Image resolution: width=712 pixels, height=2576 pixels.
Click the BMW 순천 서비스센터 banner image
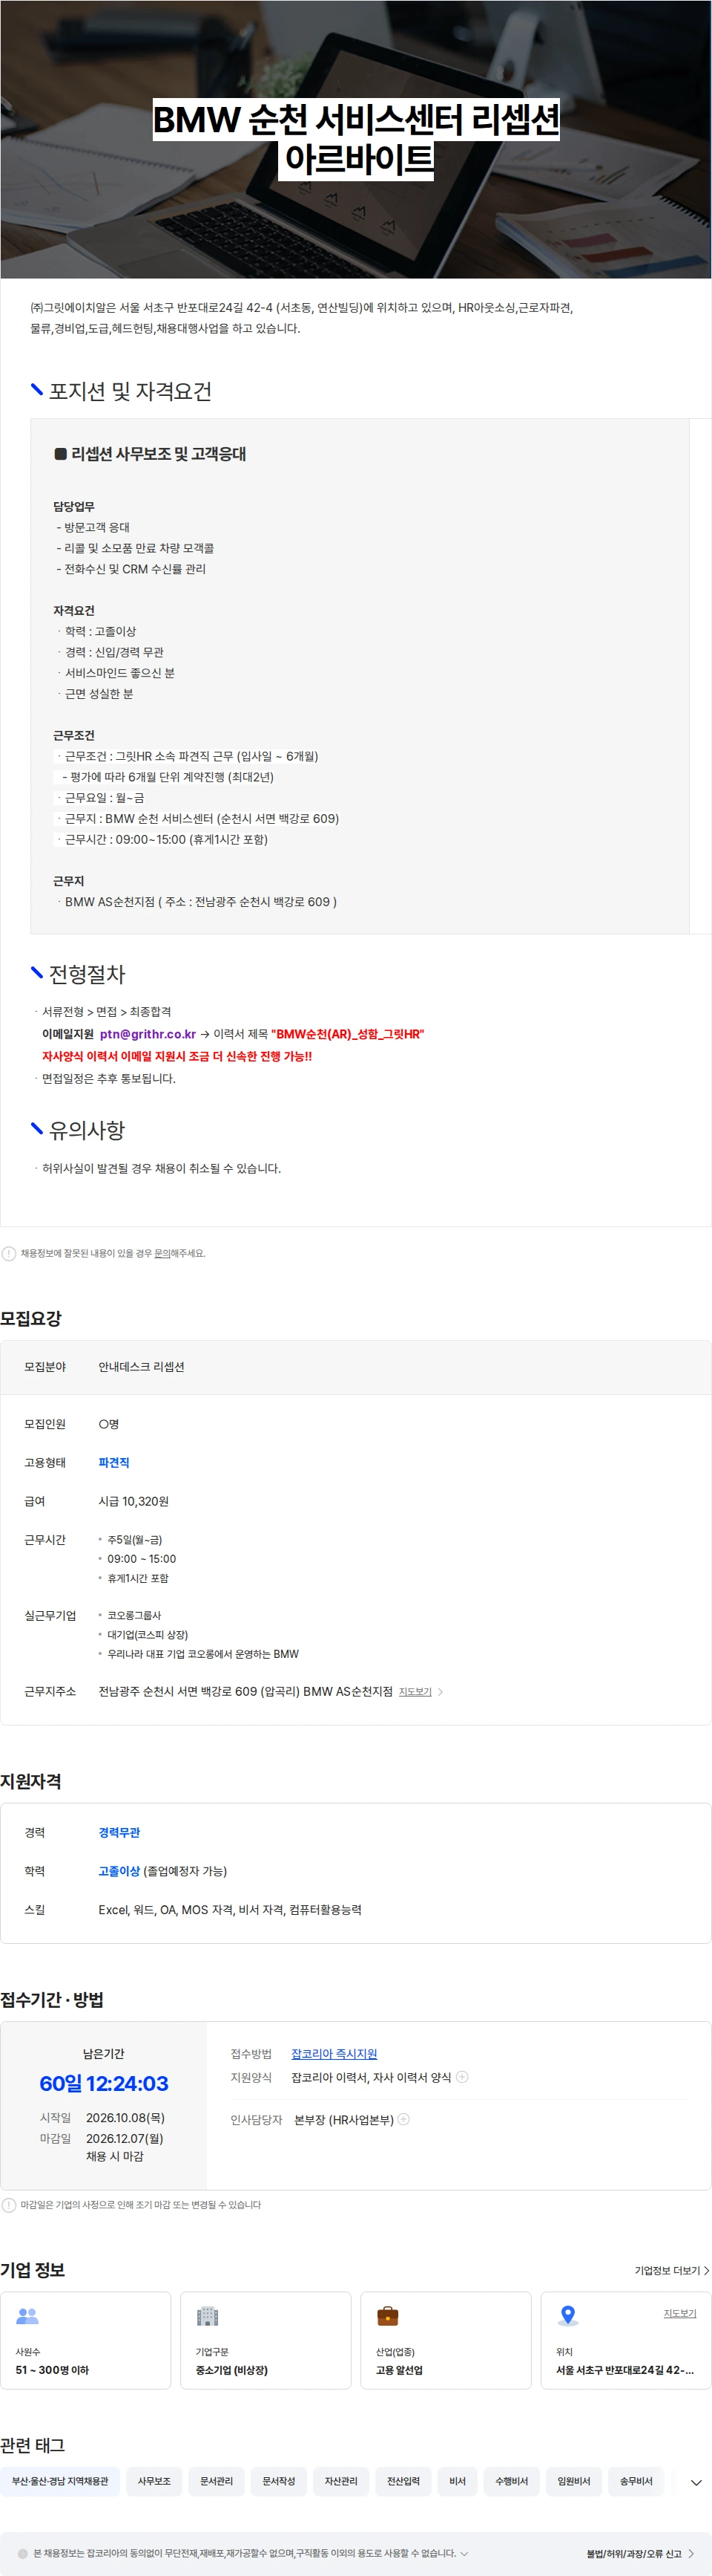click(355, 139)
